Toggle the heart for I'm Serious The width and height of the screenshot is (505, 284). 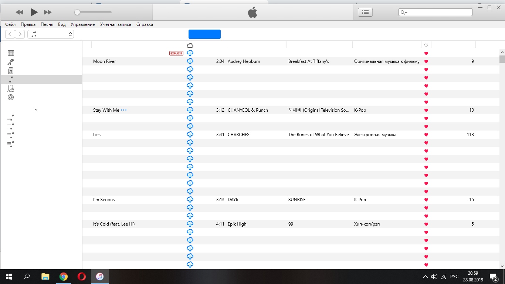[426, 200]
